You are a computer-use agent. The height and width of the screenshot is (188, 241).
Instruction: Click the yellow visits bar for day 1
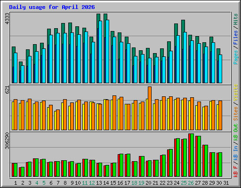pyautogui.click(x=13, y=116)
